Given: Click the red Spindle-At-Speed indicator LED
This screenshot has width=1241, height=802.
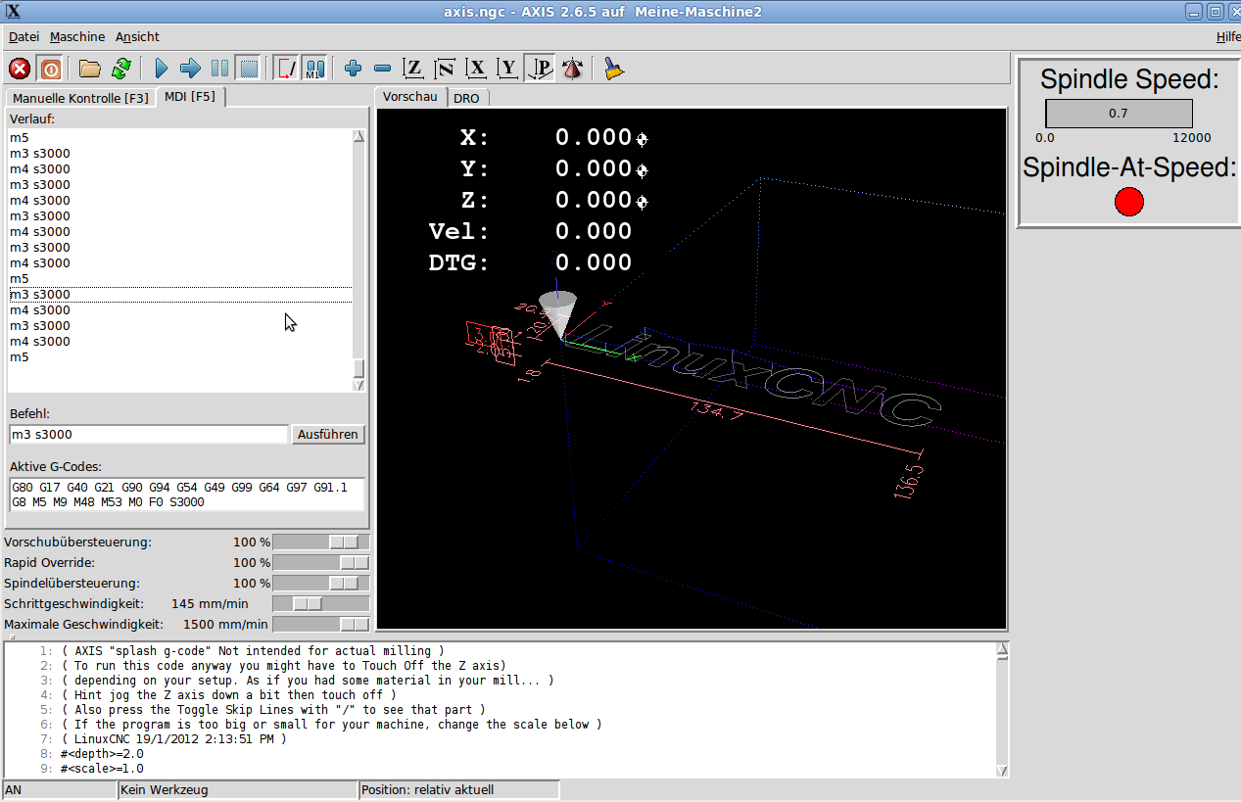Looking at the screenshot, I should coord(1129,202).
